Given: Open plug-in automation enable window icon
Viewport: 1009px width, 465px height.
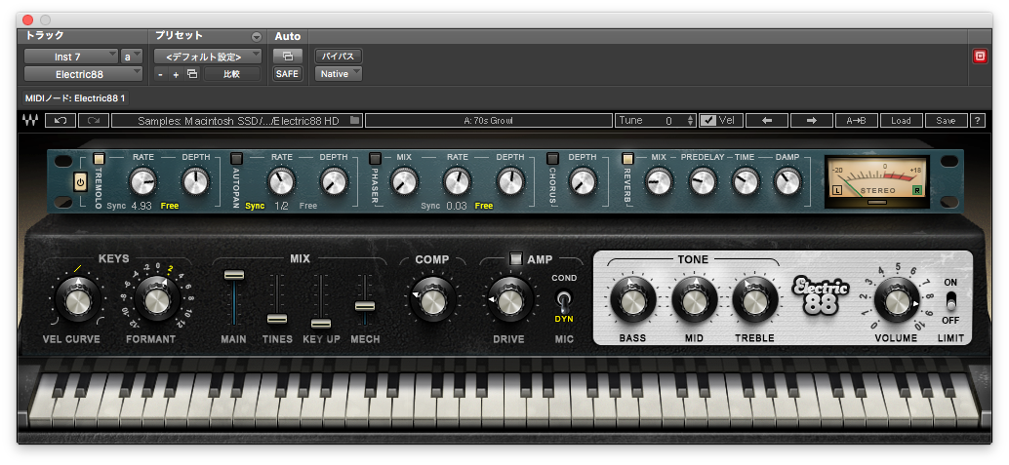Looking at the screenshot, I should tap(287, 56).
